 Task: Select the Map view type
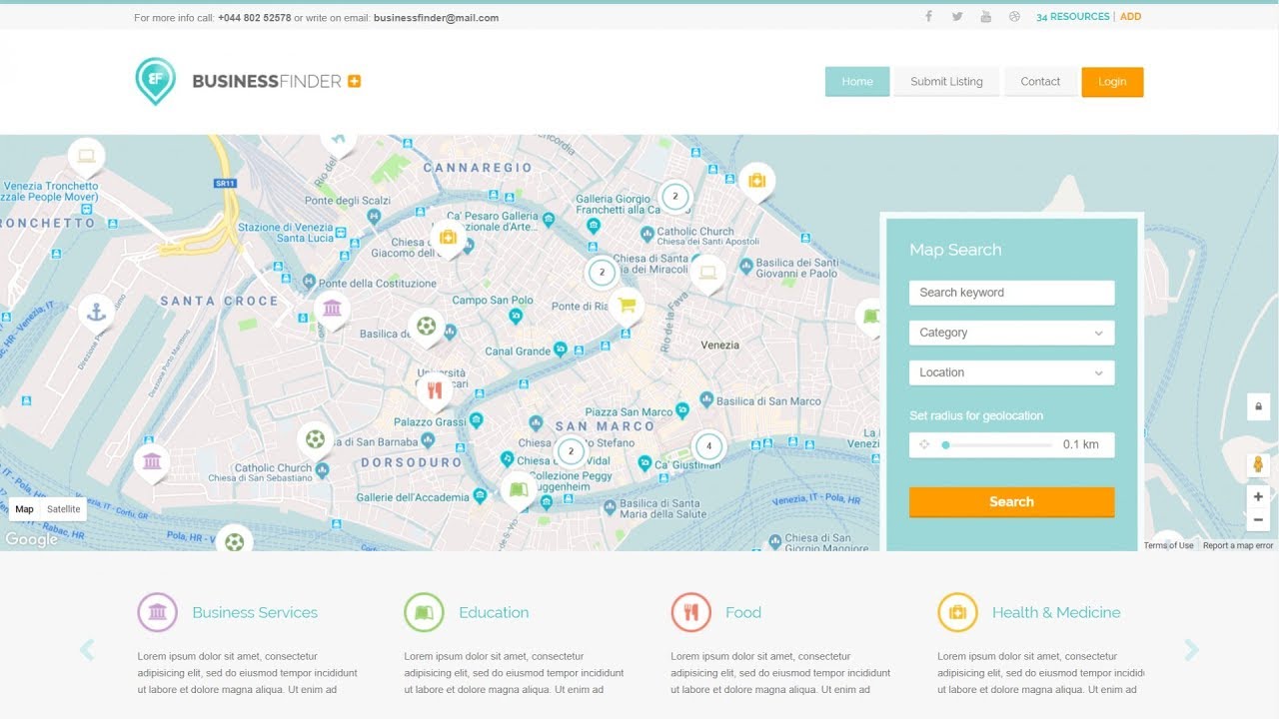point(25,509)
